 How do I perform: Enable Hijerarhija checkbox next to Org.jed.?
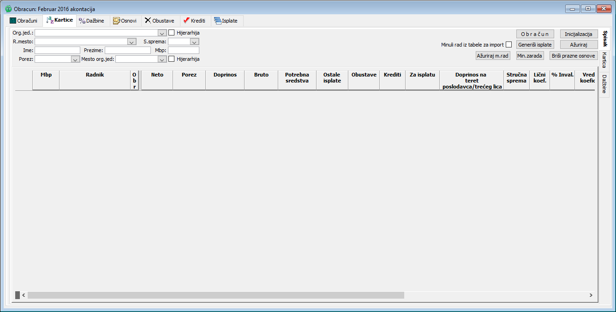172,33
